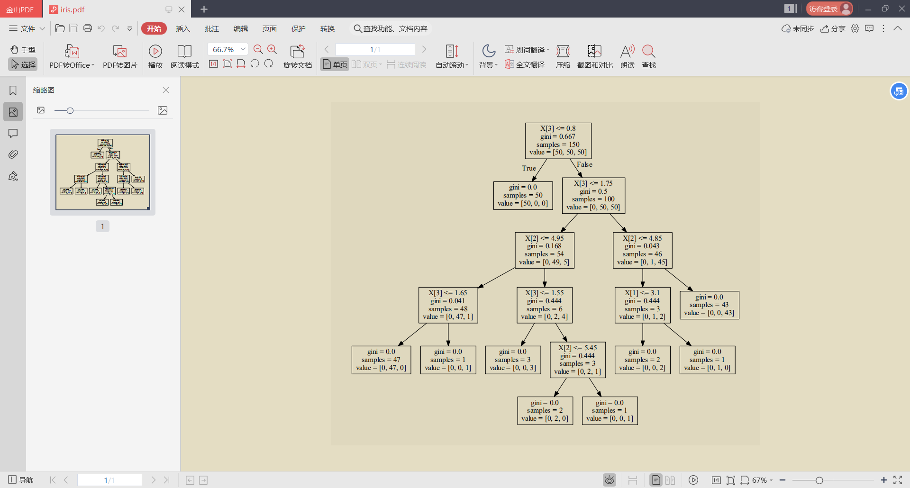Zoom out with minus magnifier icon
Screen dimensions: 910x488
coord(258,49)
